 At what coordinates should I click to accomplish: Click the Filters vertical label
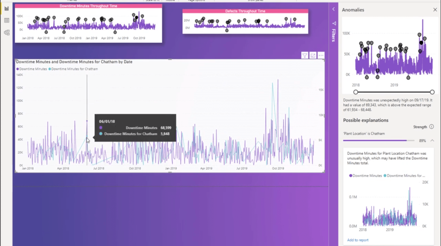334,35
